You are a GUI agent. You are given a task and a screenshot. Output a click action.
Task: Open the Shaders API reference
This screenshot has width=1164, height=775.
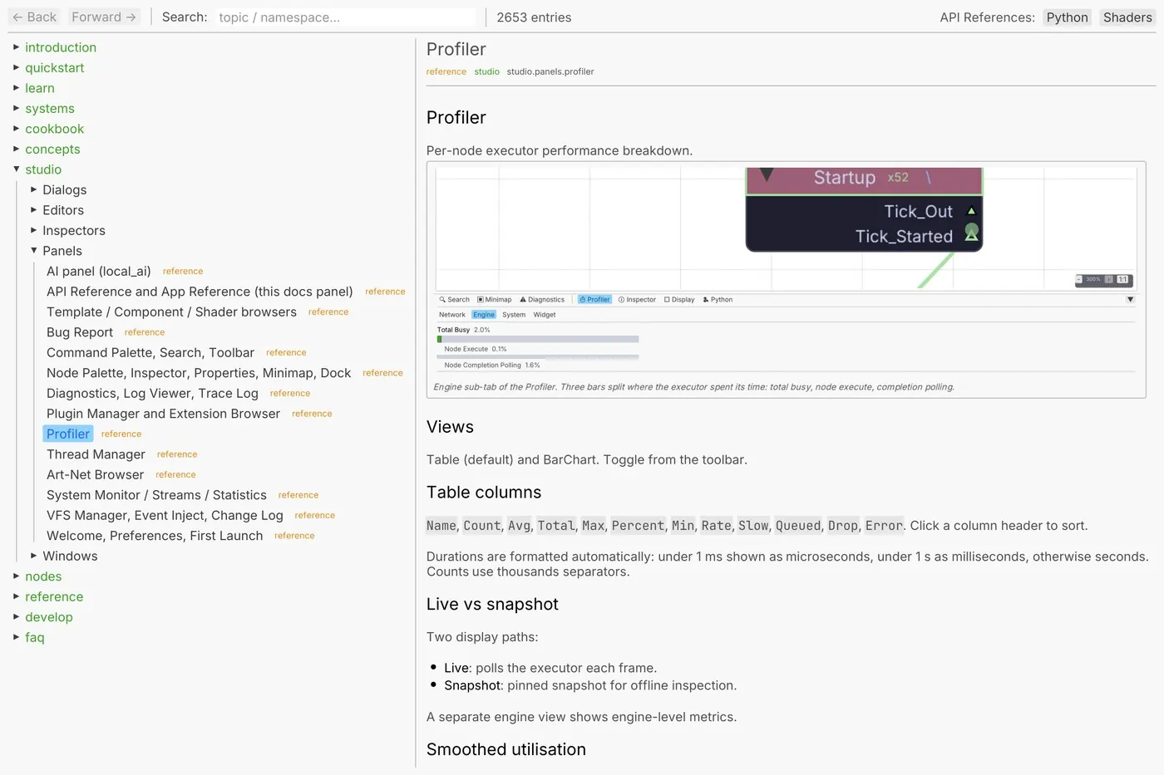click(x=1127, y=17)
